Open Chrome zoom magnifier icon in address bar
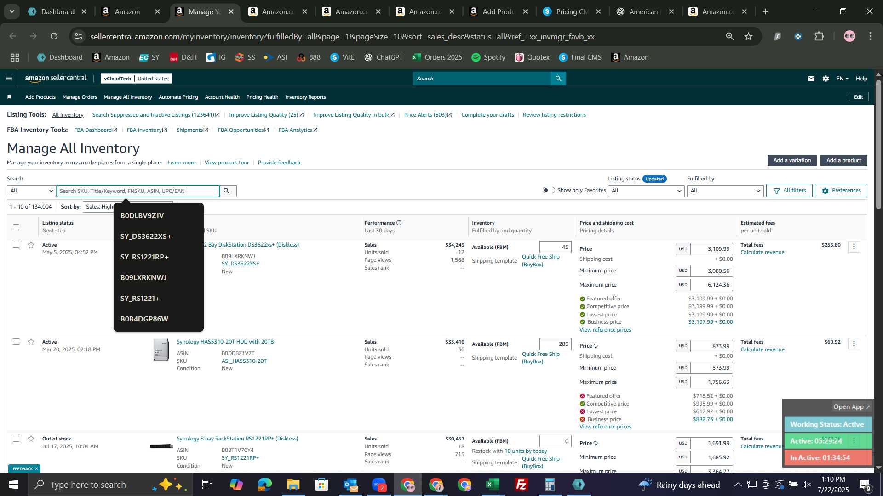 point(730,36)
